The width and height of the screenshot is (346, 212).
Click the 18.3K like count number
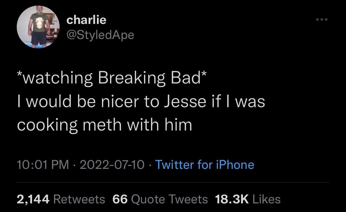(232, 199)
